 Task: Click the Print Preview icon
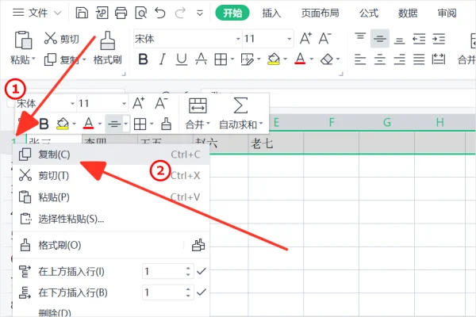click(141, 13)
